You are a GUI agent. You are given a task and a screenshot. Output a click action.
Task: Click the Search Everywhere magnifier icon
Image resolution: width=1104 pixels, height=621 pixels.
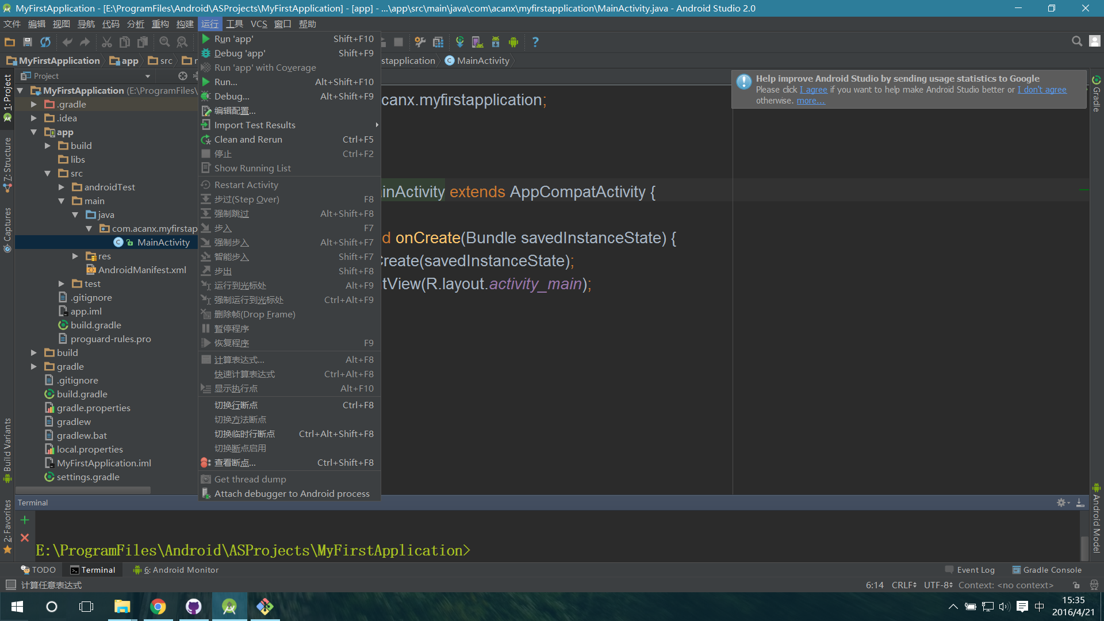[x=1077, y=41]
